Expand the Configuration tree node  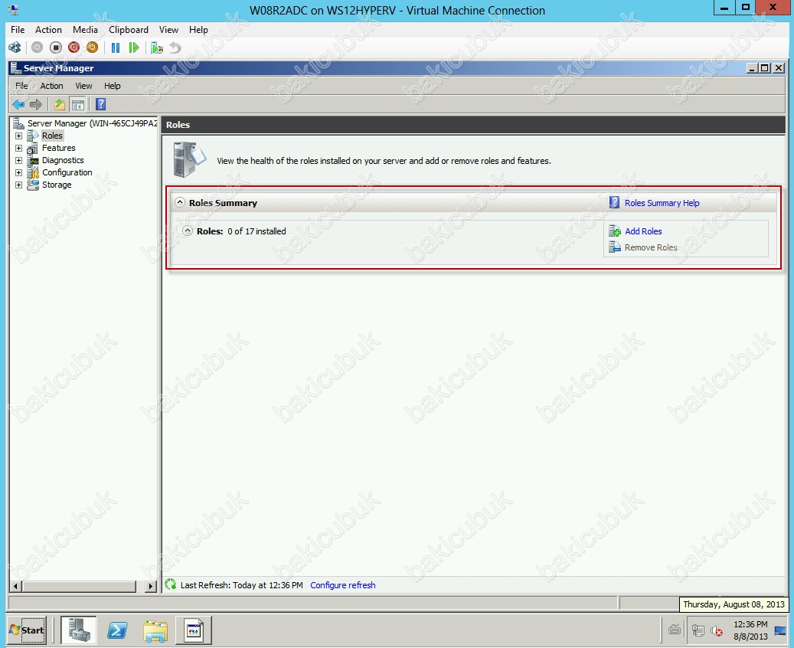(x=18, y=172)
